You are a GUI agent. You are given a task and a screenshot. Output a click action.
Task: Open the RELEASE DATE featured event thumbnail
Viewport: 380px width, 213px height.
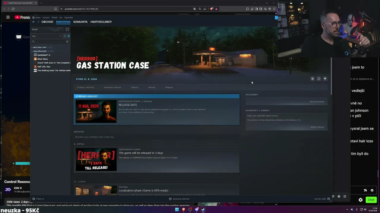click(96, 111)
